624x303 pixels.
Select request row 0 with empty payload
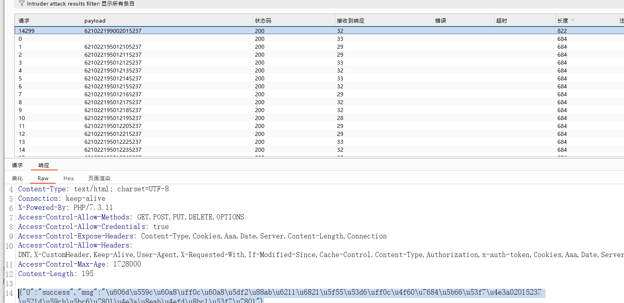coord(319,39)
